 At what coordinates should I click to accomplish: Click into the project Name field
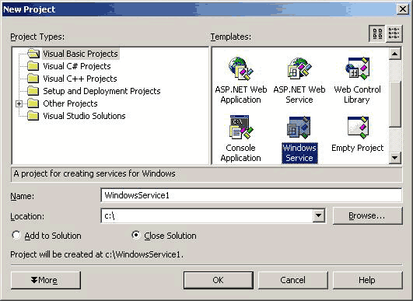(x=251, y=195)
